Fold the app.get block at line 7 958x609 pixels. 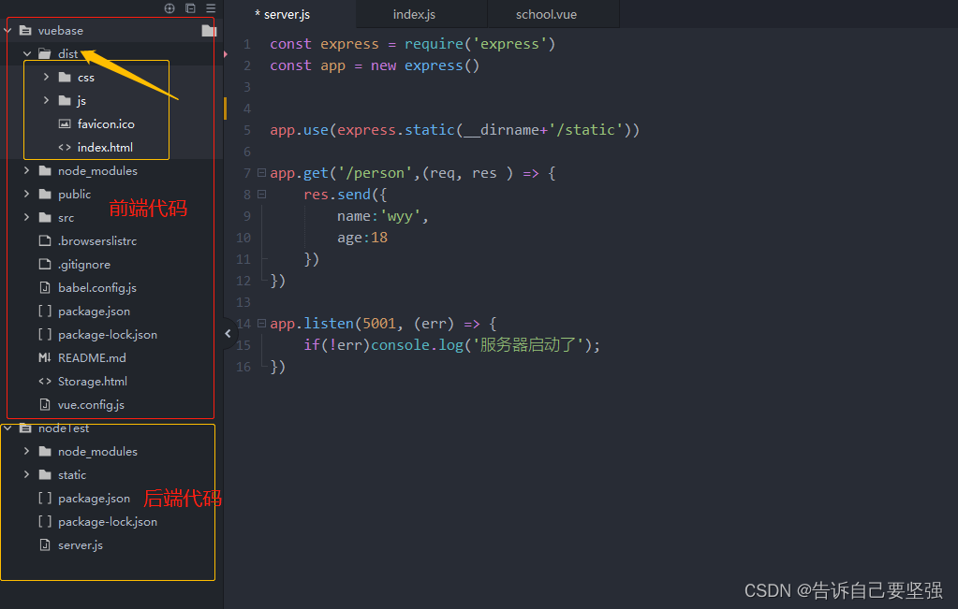(x=261, y=173)
